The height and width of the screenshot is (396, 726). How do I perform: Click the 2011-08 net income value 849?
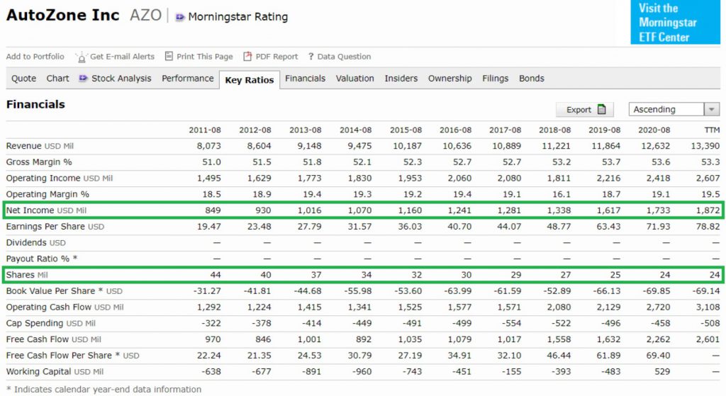(213, 210)
